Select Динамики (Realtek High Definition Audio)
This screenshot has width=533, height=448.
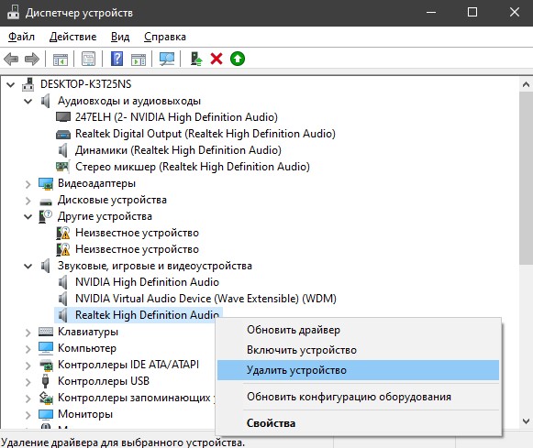178,150
